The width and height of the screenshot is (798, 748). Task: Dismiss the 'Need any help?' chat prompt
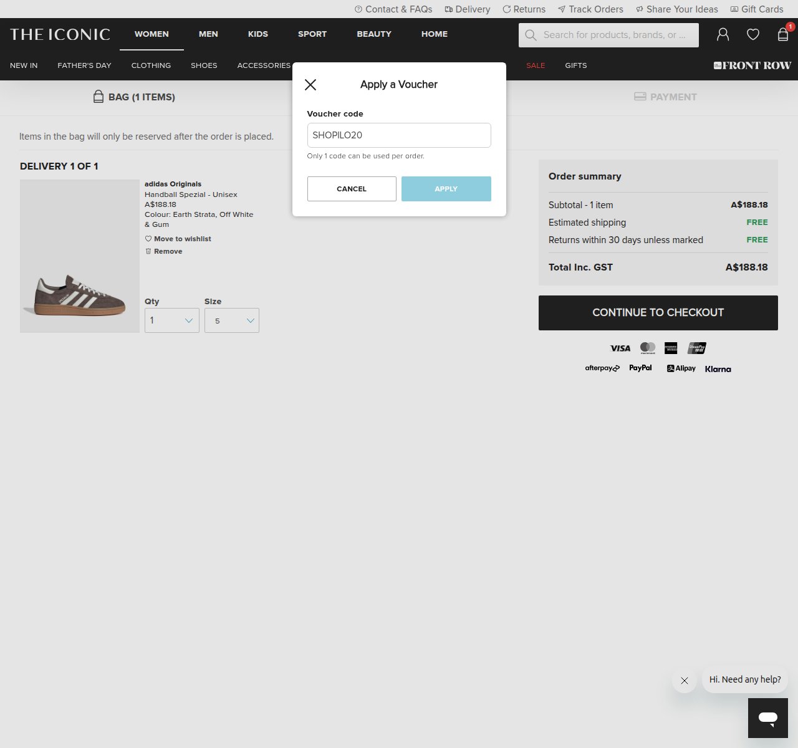[x=685, y=681]
